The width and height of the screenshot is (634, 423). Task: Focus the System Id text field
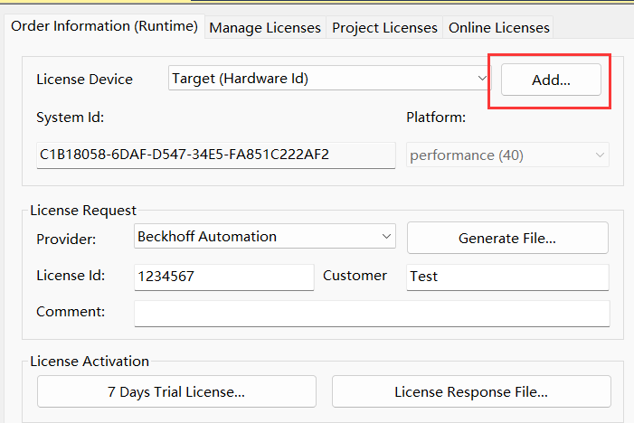coord(216,155)
